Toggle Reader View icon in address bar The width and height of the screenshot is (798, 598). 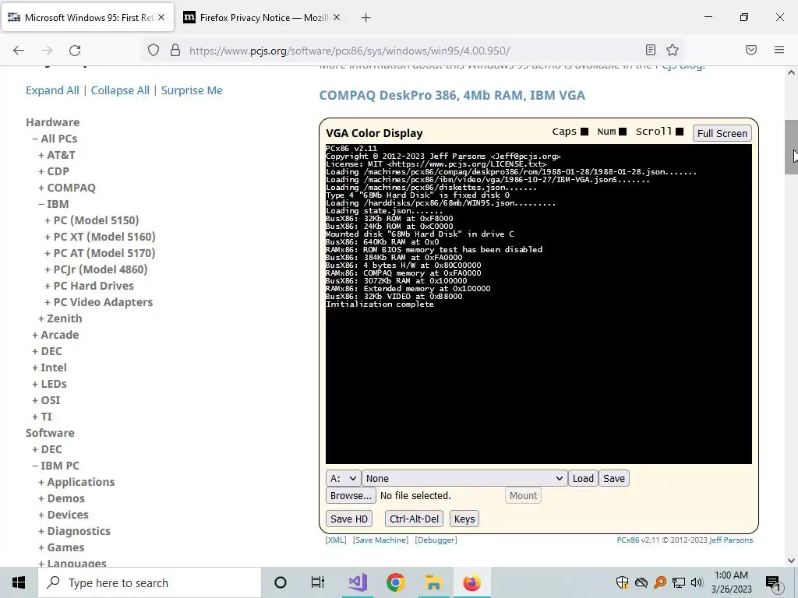coord(651,50)
